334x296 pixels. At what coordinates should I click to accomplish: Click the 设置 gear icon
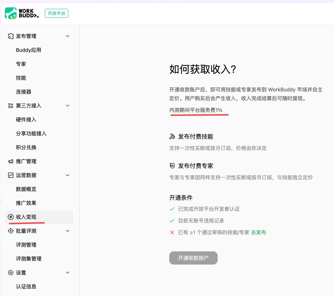pyautogui.click(x=11, y=273)
